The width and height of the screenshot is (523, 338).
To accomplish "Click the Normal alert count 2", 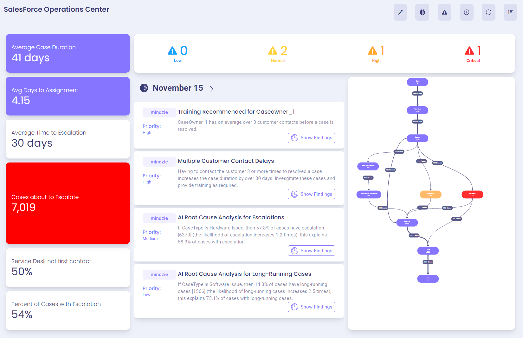I will (284, 51).
